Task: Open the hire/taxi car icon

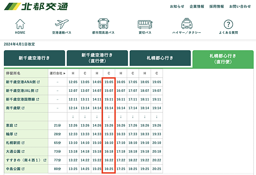Action: 186,24
